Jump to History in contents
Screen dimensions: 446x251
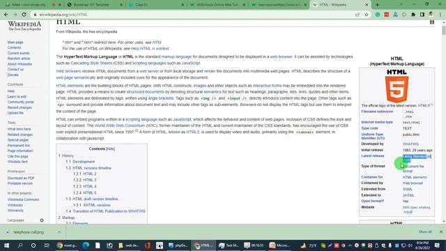tap(68, 155)
